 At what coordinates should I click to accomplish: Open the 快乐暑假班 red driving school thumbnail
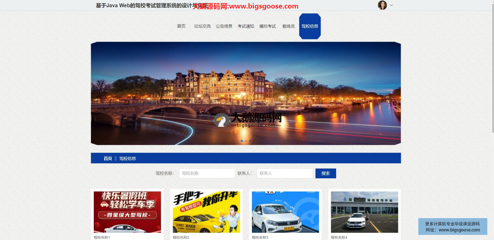[127, 212]
